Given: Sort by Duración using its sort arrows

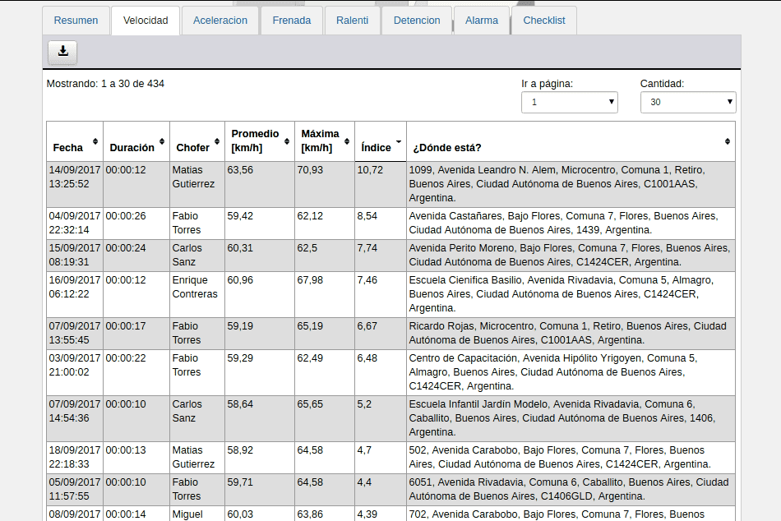Looking at the screenshot, I should pos(162,141).
